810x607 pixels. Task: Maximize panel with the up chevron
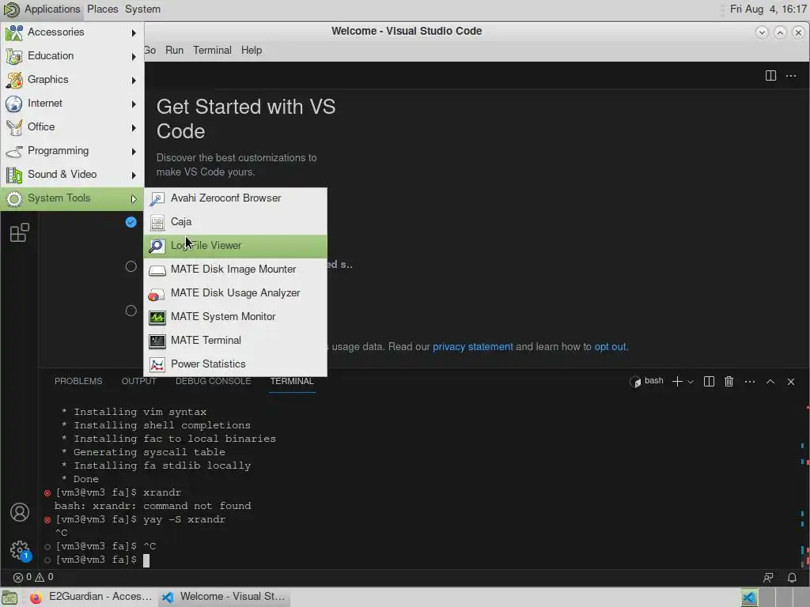coord(770,382)
